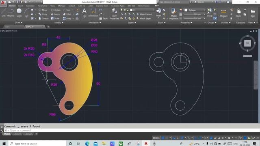Open the Annotate ribbon tab
This screenshot has width=260, height=146.
click(30, 6)
